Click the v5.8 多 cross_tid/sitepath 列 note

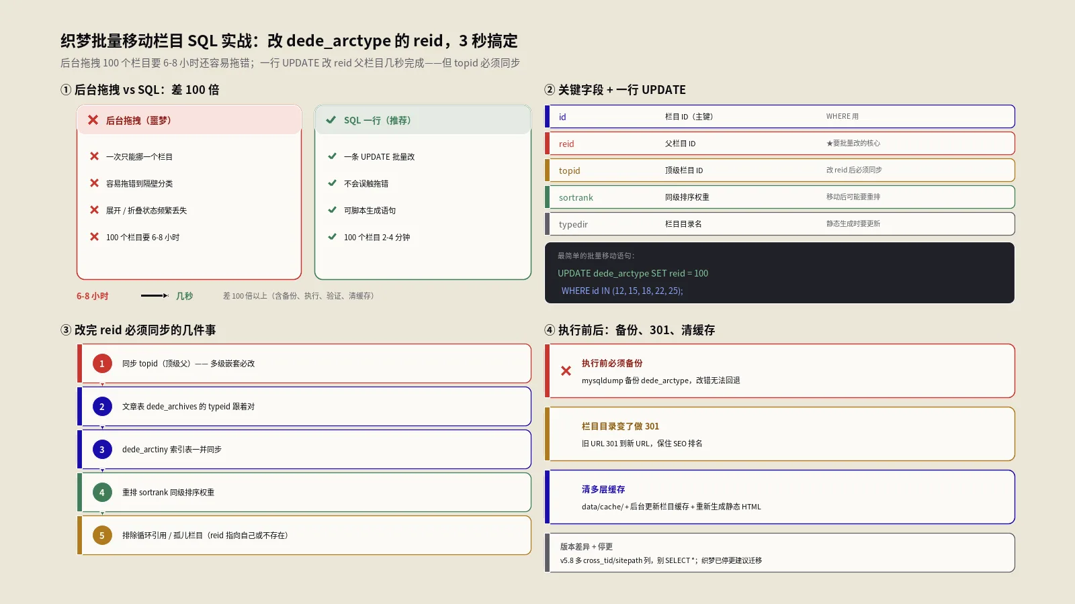(x=660, y=560)
